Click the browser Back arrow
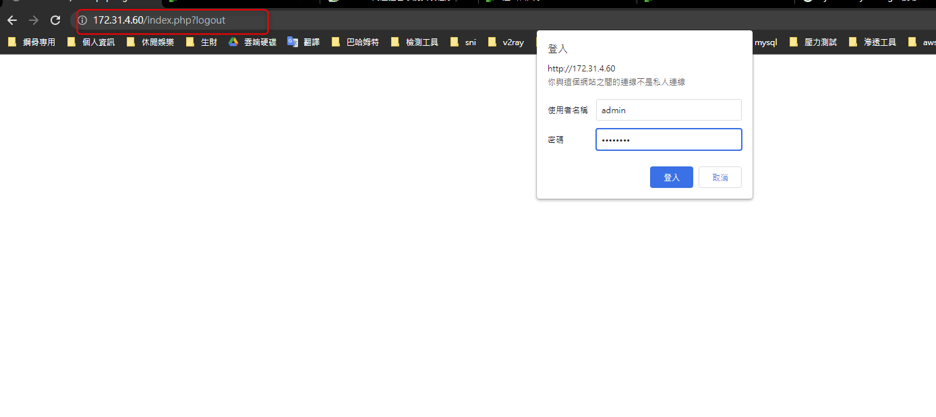 pyautogui.click(x=12, y=20)
